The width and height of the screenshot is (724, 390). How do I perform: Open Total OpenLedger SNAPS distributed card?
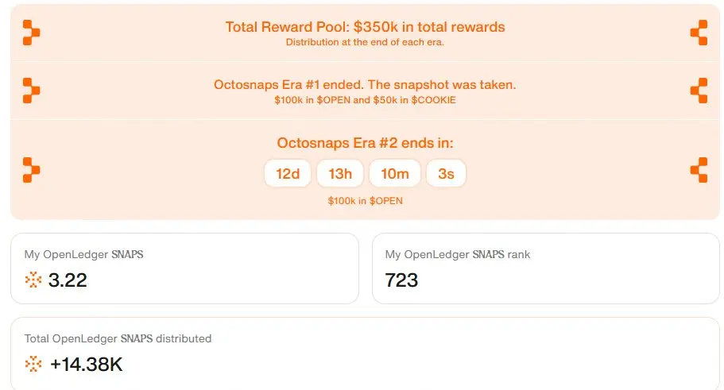pos(365,354)
